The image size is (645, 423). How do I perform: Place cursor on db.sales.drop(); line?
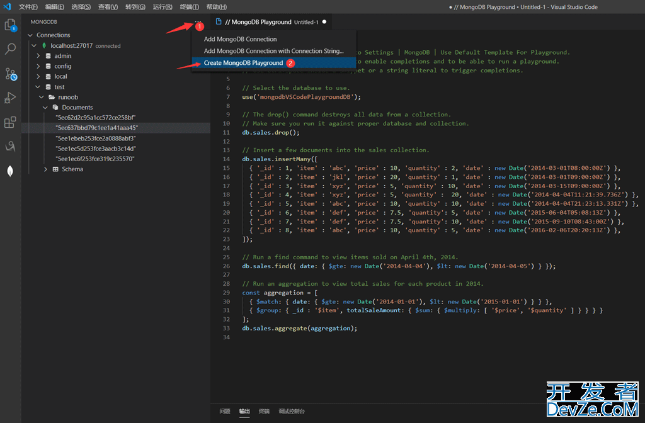click(271, 133)
